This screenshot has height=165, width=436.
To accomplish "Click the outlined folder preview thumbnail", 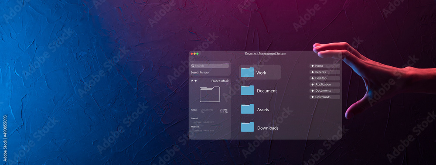I will [x=210, y=94].
